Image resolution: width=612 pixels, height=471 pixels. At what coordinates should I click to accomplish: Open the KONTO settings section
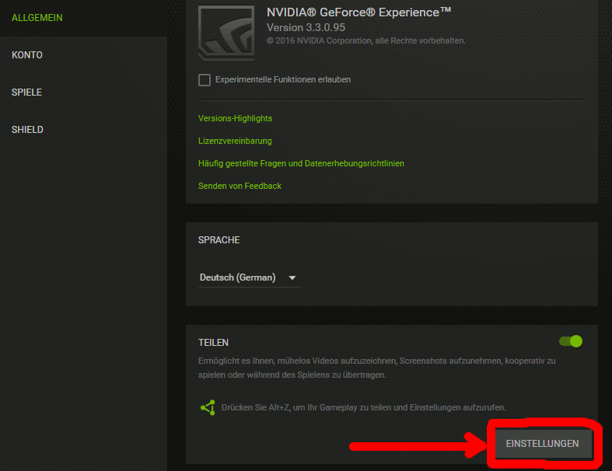[27, 55]
